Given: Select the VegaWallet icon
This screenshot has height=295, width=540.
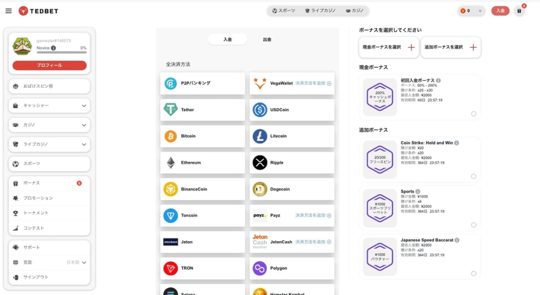Looking at the screenshot, I should coord(260,83).
